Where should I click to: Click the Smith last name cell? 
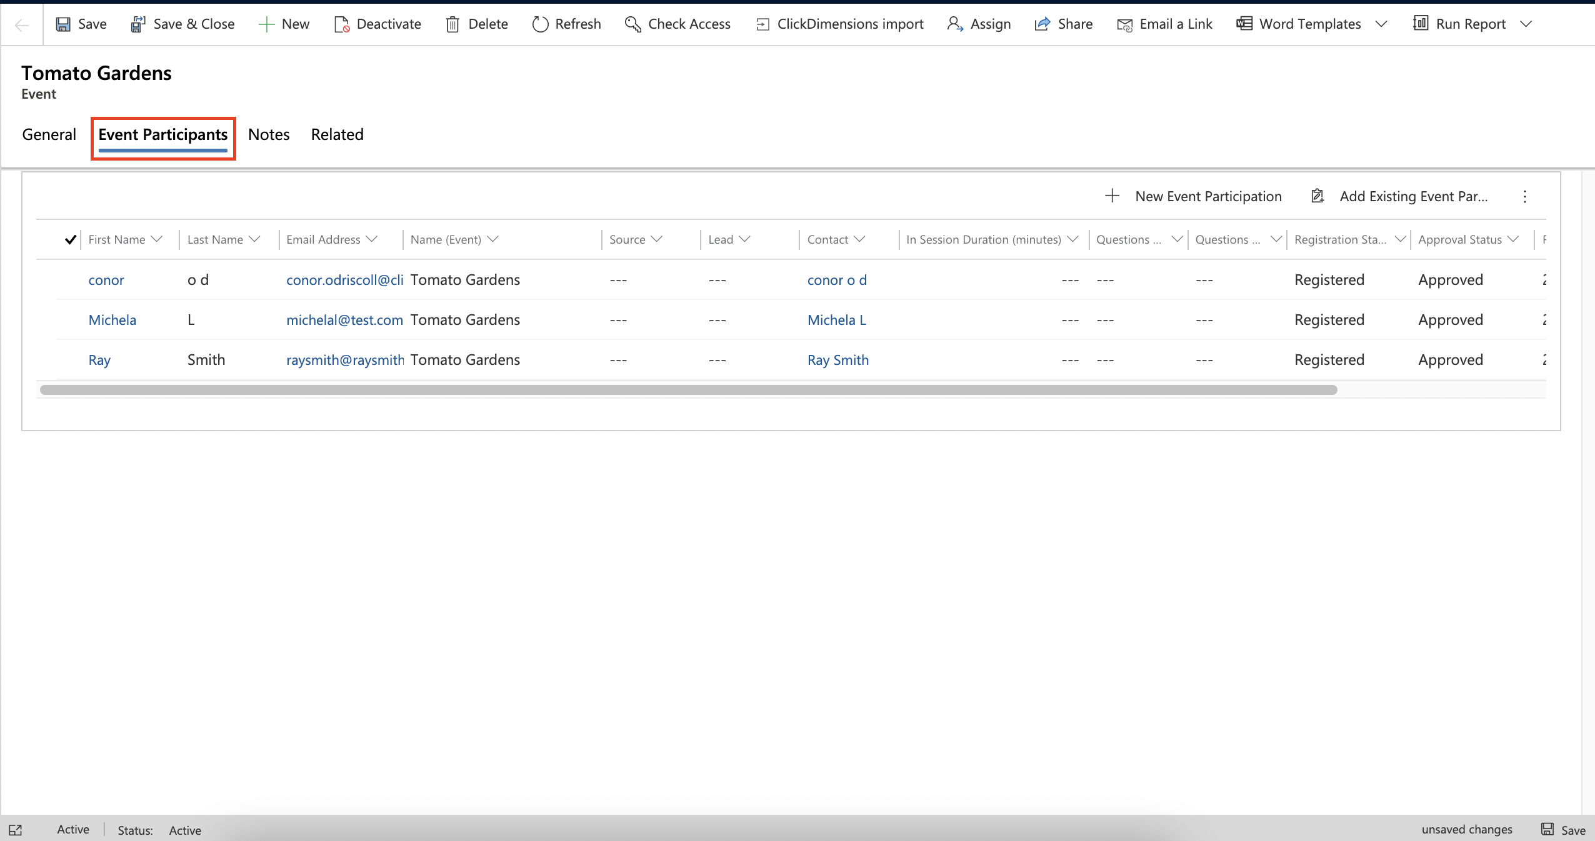pos(206,360)
